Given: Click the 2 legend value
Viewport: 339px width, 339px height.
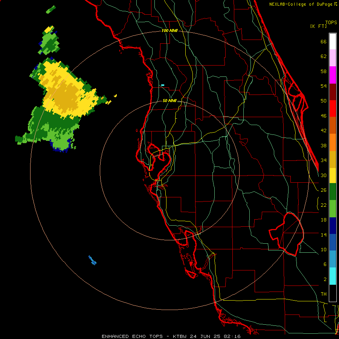Looking at the screenshot, I should (325, 279).
